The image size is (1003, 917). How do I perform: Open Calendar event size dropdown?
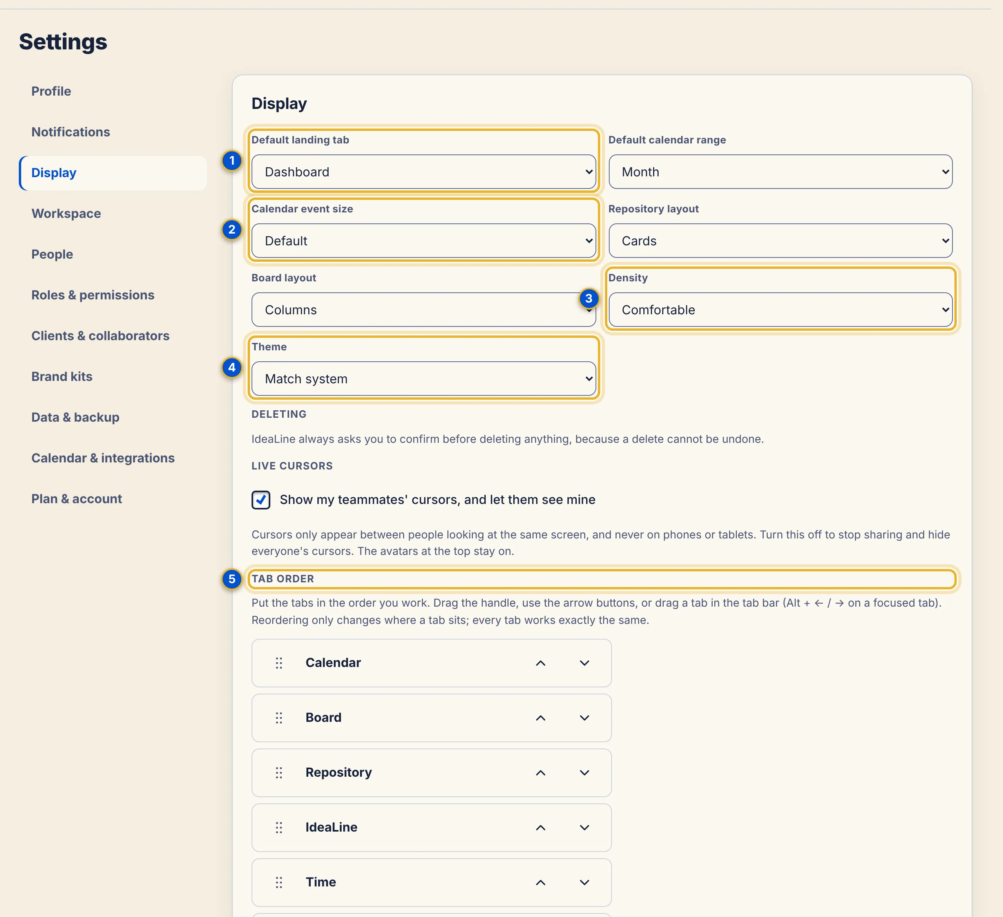[424, 241]
